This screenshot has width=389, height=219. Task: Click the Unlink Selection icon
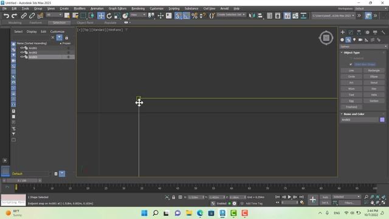(x=32, y=16)
